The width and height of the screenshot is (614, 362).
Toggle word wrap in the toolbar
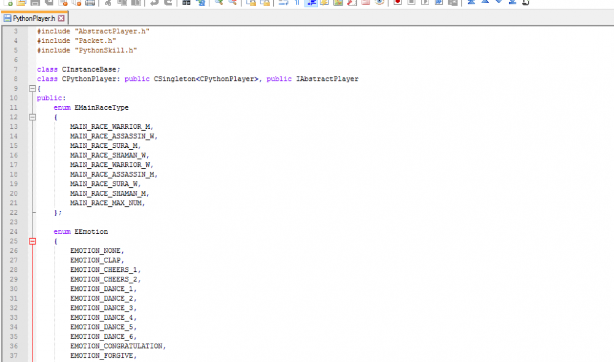tap(283, 2)
